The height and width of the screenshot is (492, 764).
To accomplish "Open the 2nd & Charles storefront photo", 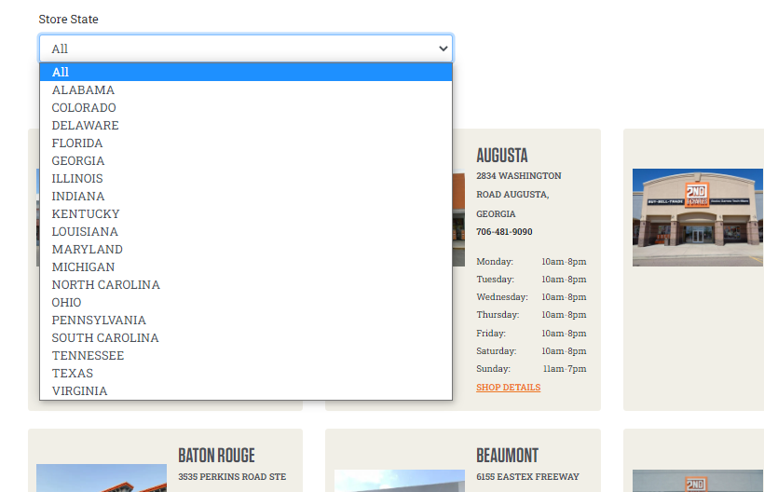I will point(698,217).
